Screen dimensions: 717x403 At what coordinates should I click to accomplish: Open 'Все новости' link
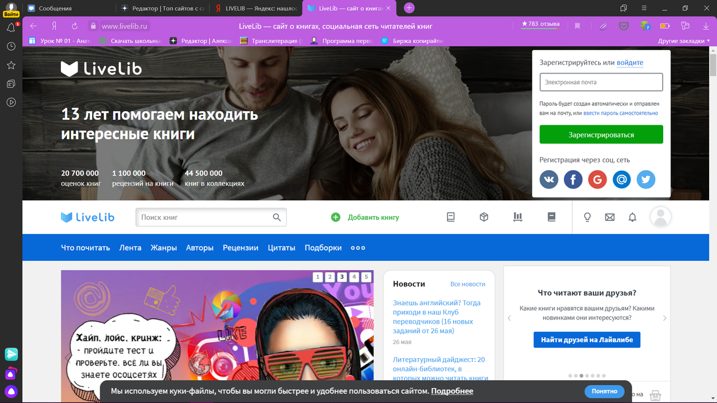tap(468, 284)
